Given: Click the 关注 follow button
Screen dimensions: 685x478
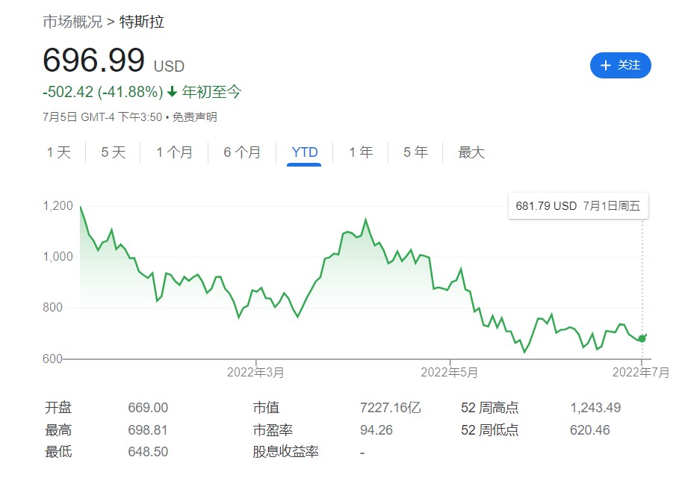Looking at the screenshot, I should tap(620, 66).
